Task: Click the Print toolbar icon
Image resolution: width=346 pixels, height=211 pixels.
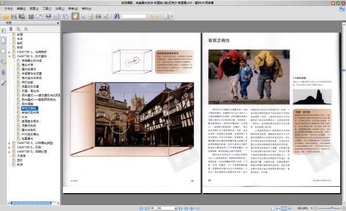Action: (x=31, y=16)
